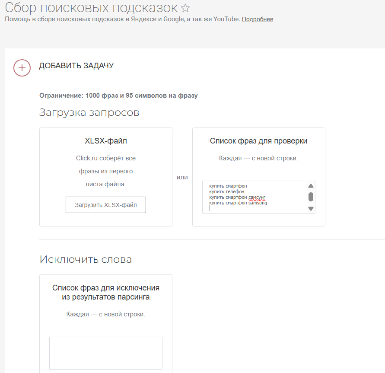Click the "Загрузка запросов" section heading
The width and height of the screenshot is (385, 373).
[89, 112]
